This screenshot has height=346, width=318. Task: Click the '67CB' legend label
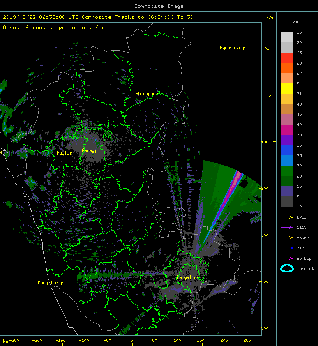coord(302,217)
